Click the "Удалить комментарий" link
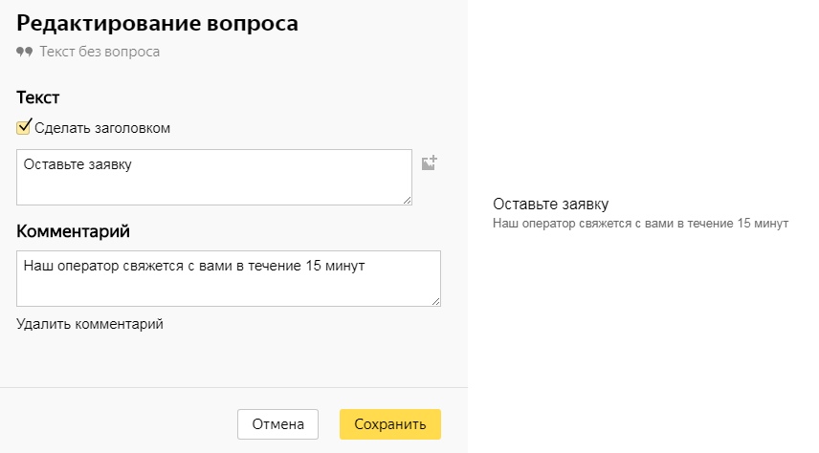The height and width of the screenshot is (453, 819). 90,324
